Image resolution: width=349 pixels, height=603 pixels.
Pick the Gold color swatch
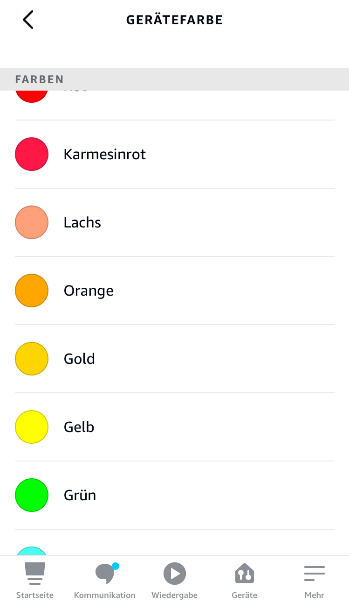click(32, 359)
